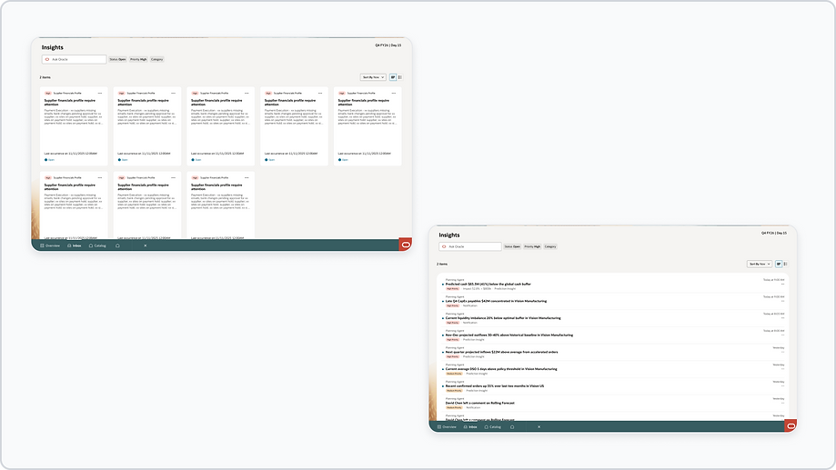This screenshot has width=836, height=470.
Task: Open ellipsis menu on second bottom-row supplier card
Action: 173,178
